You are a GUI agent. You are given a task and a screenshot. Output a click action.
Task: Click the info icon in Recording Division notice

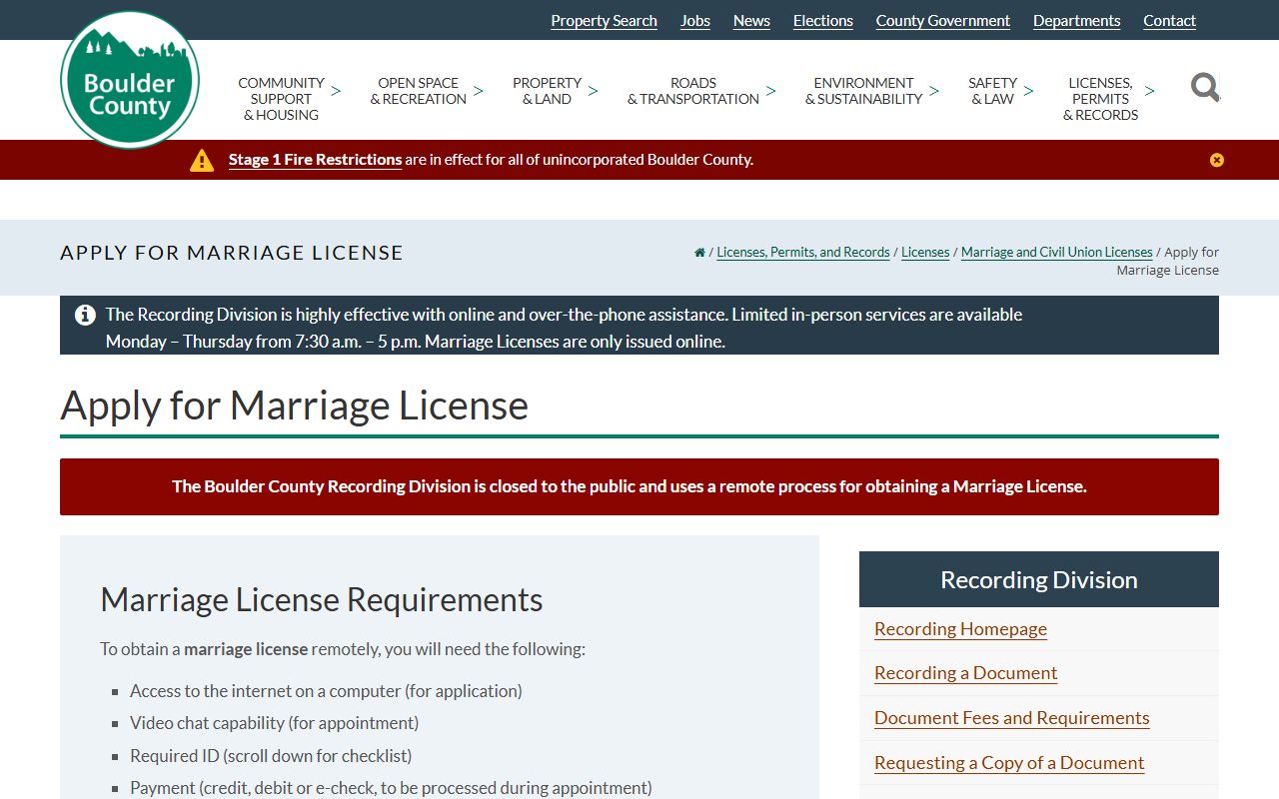pos(85,315)
